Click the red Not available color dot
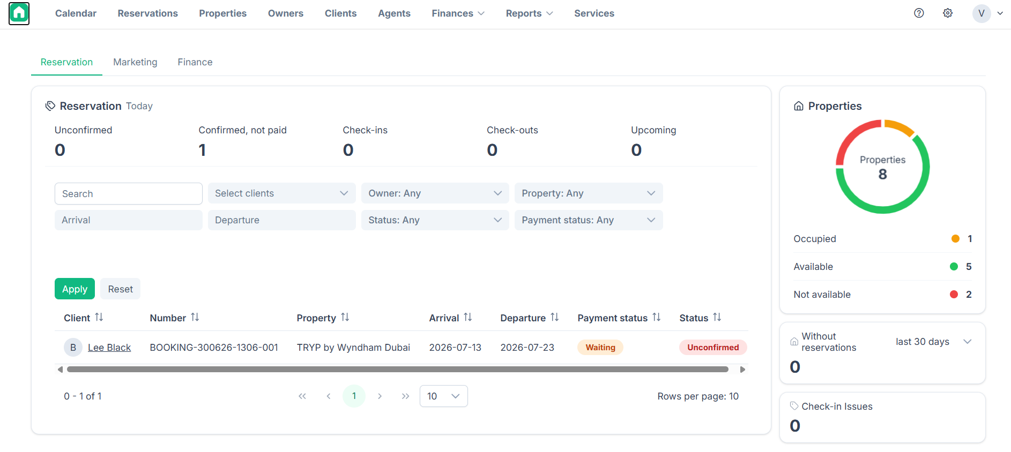This screenshot has width=1011, height=452. click(x=954, y=295)
